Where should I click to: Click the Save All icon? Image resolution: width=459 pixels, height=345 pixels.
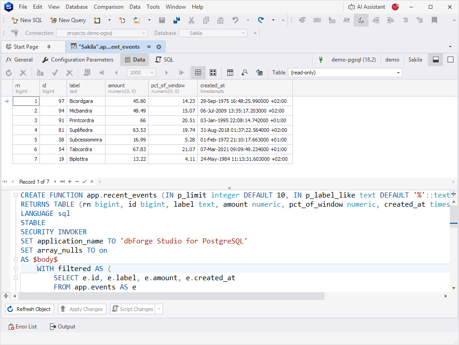click(x=177, y=20)
